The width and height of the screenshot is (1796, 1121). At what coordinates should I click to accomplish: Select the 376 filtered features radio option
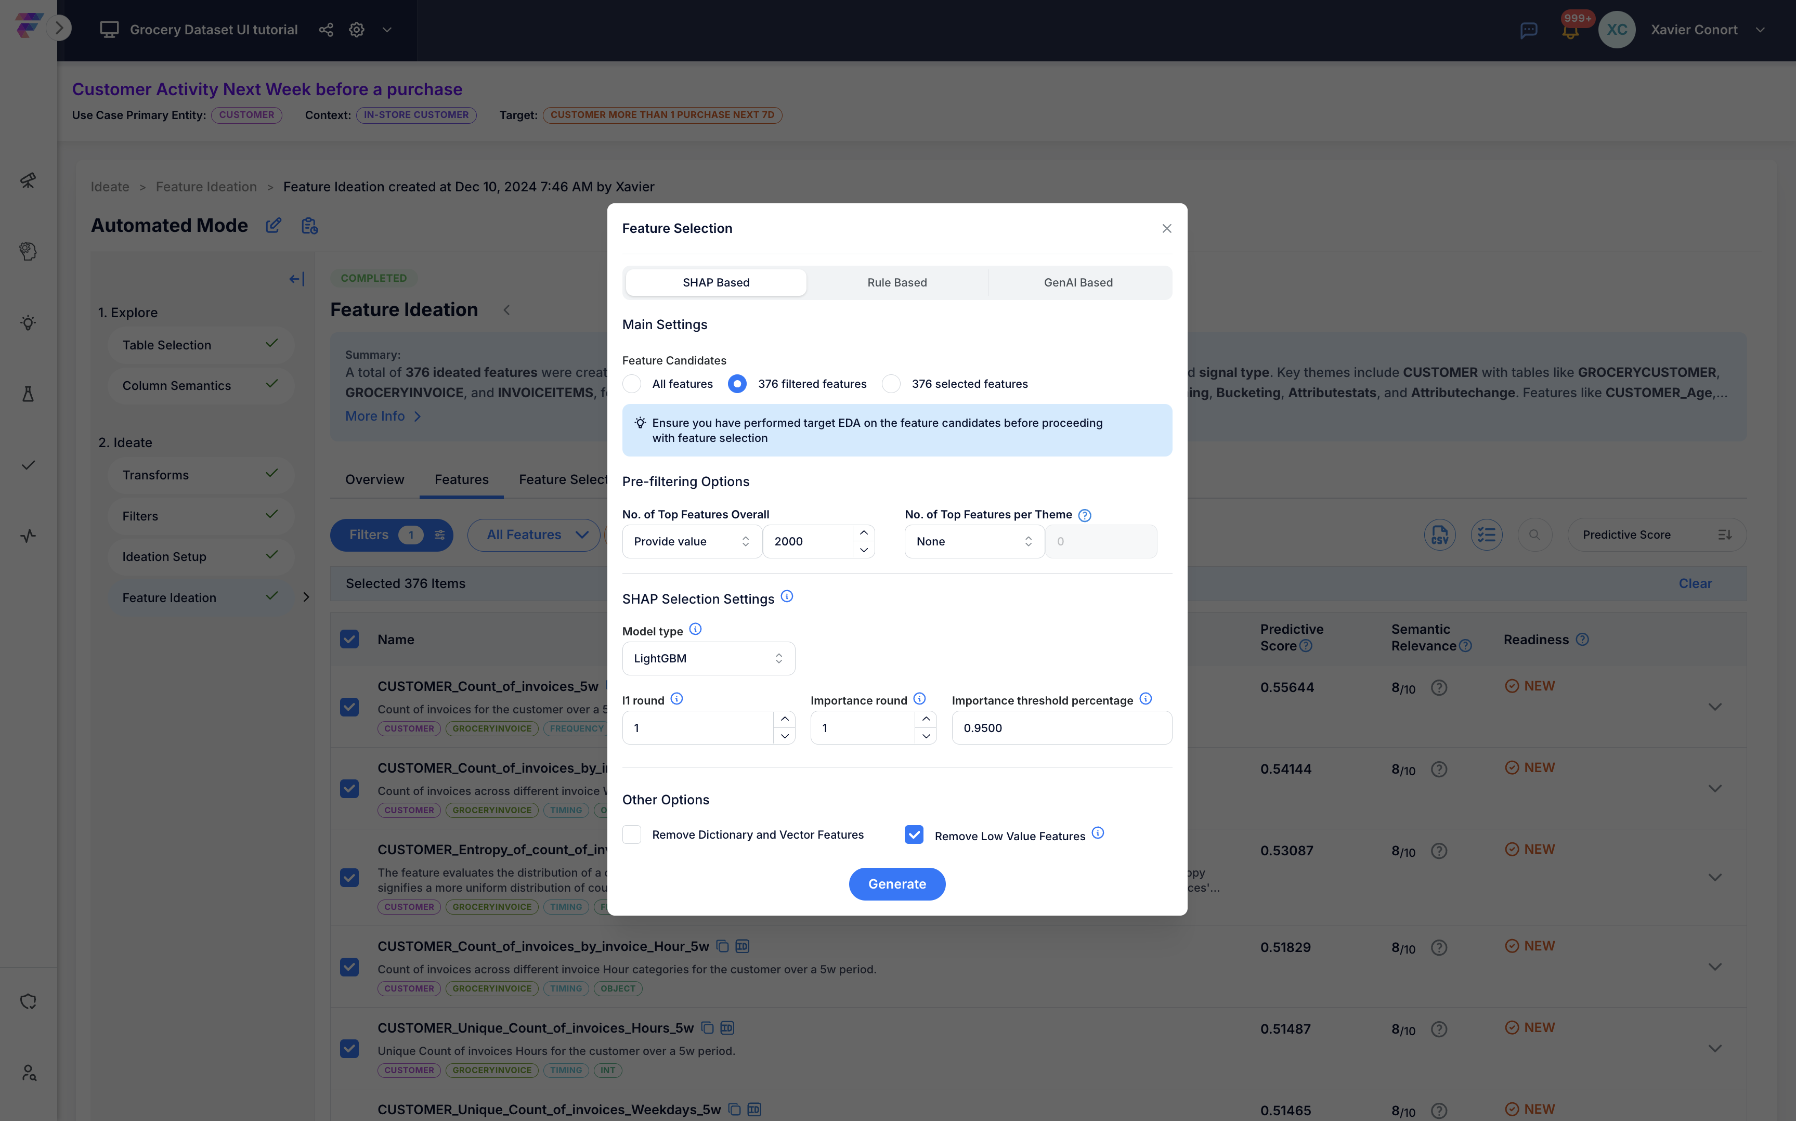pyautogui.click(x=737, y=383)
